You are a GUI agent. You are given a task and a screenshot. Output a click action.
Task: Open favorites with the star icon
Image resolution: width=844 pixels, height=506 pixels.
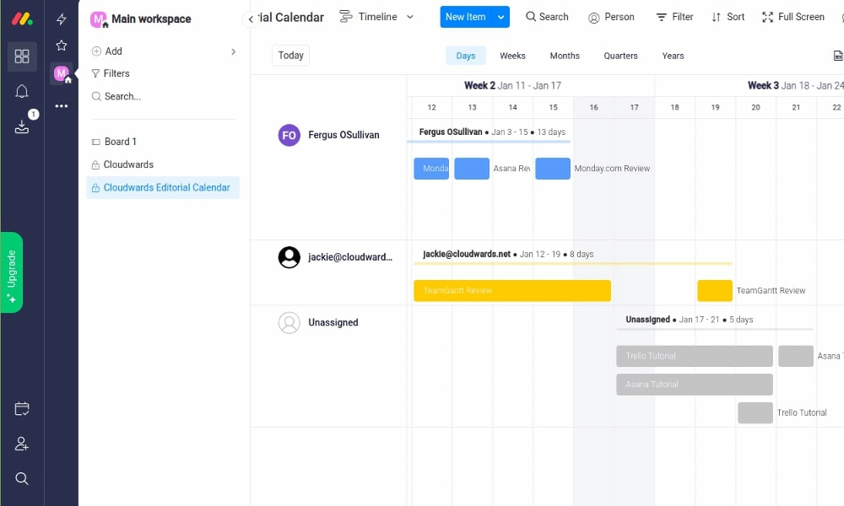pyautogui.click(x=61, y=46)
